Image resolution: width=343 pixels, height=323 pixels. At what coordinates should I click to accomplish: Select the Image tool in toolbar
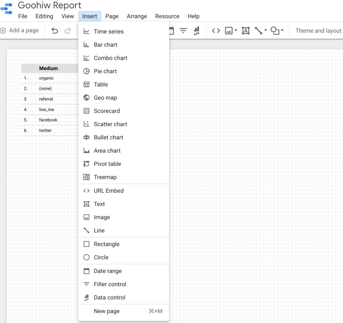(229, 30)
